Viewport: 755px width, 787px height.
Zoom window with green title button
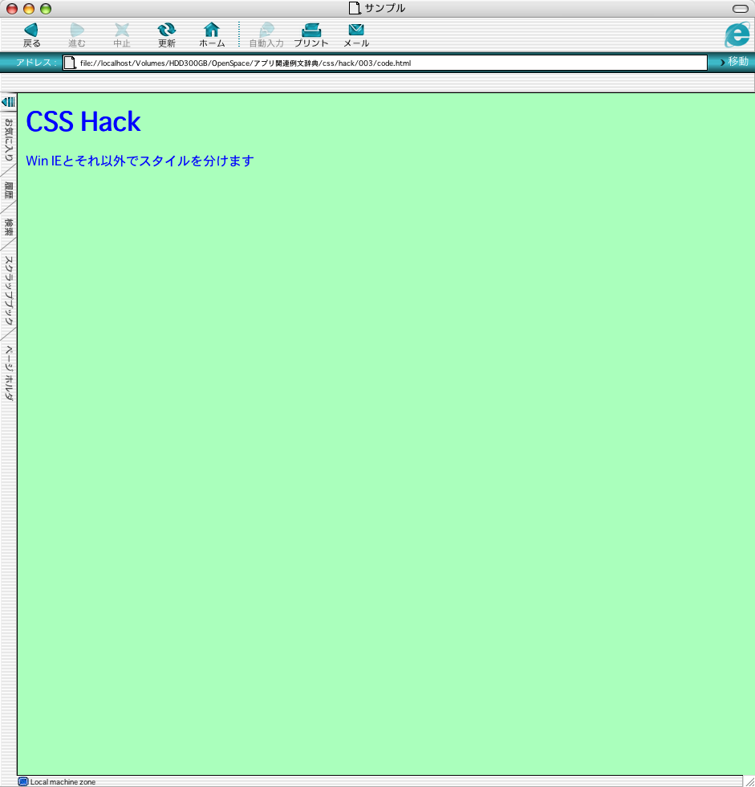click(46, 9)
